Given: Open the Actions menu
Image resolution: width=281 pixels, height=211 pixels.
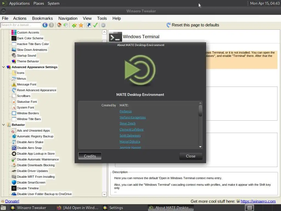Looking at the screenshot, I should pos(20,18).
